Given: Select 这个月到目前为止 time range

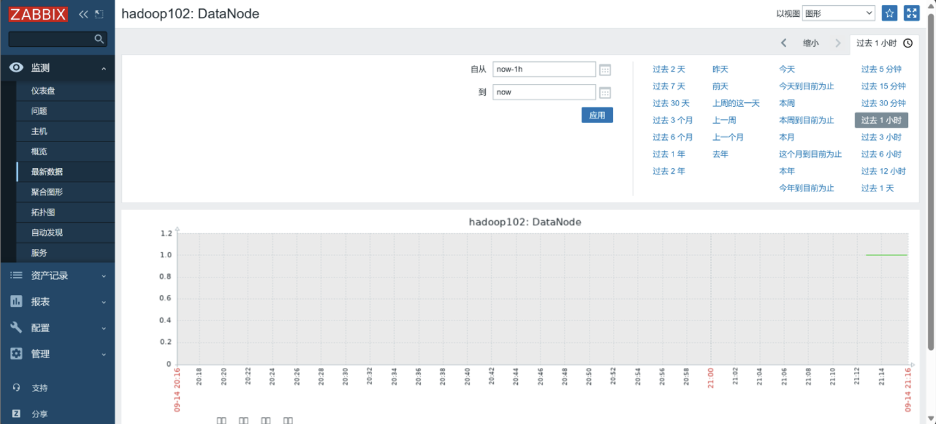Looking at the screenshot, I should coord(810,154).
